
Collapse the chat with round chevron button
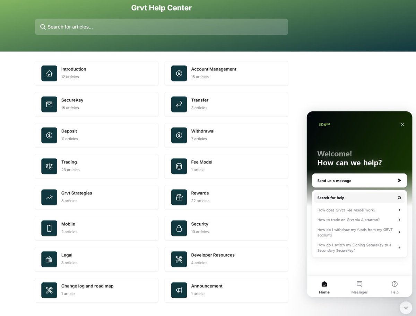coord(406,307)
